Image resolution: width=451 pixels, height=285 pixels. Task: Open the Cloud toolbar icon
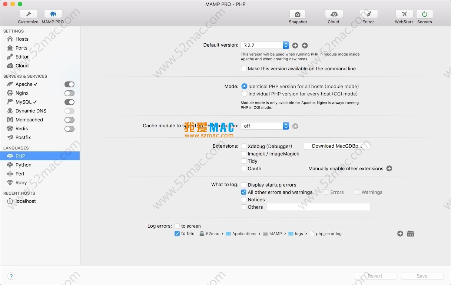point(334,14)
